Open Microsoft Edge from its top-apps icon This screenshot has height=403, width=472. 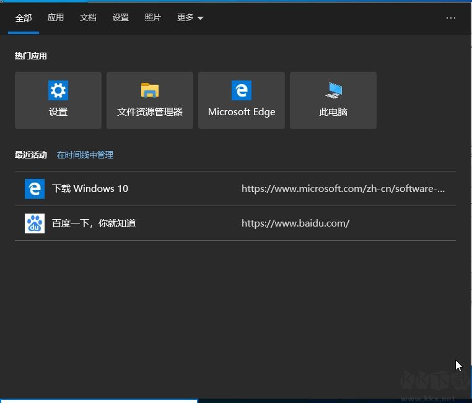click(242, 90)
